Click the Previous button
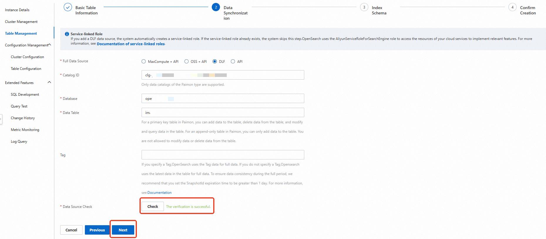The image size is (546, 239). (97, 230)
